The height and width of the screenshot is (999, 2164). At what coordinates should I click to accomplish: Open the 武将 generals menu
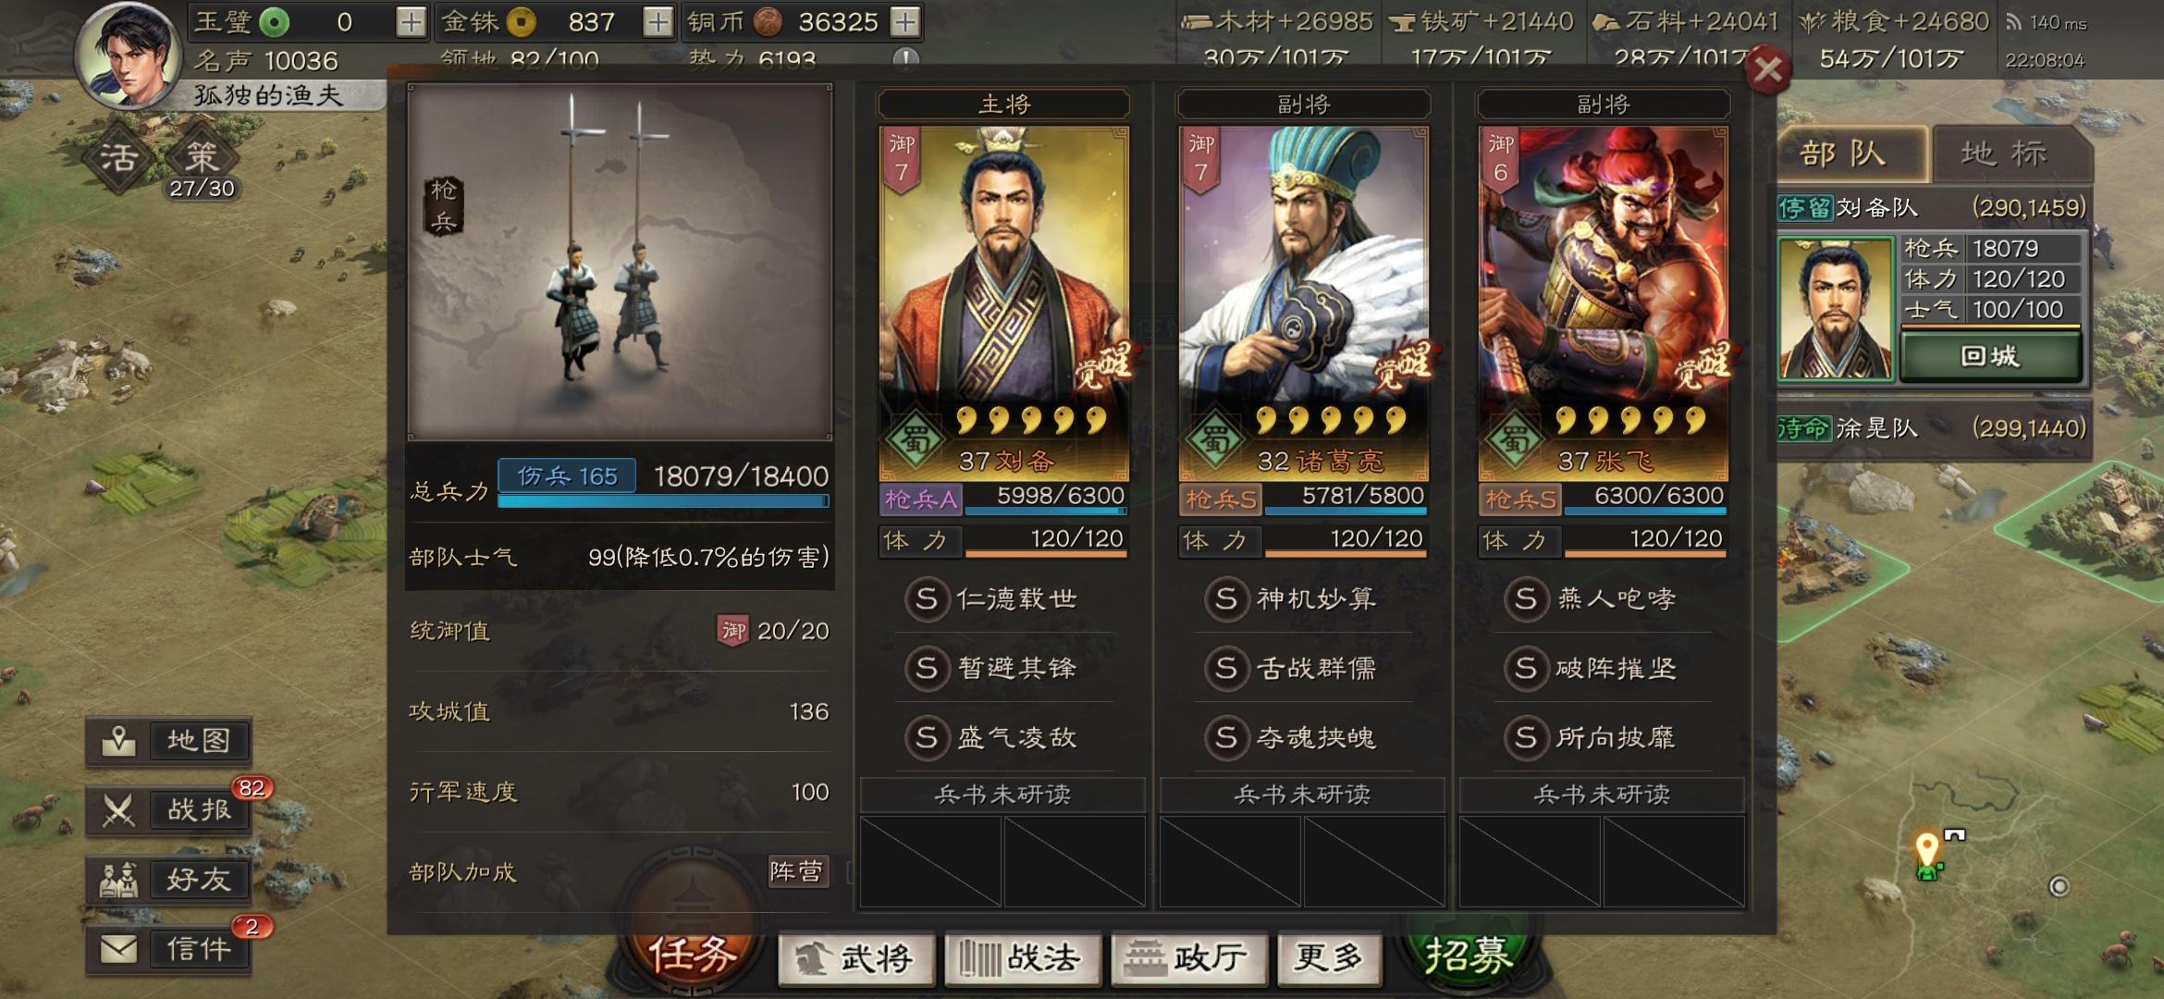click(x=857, y=958)
